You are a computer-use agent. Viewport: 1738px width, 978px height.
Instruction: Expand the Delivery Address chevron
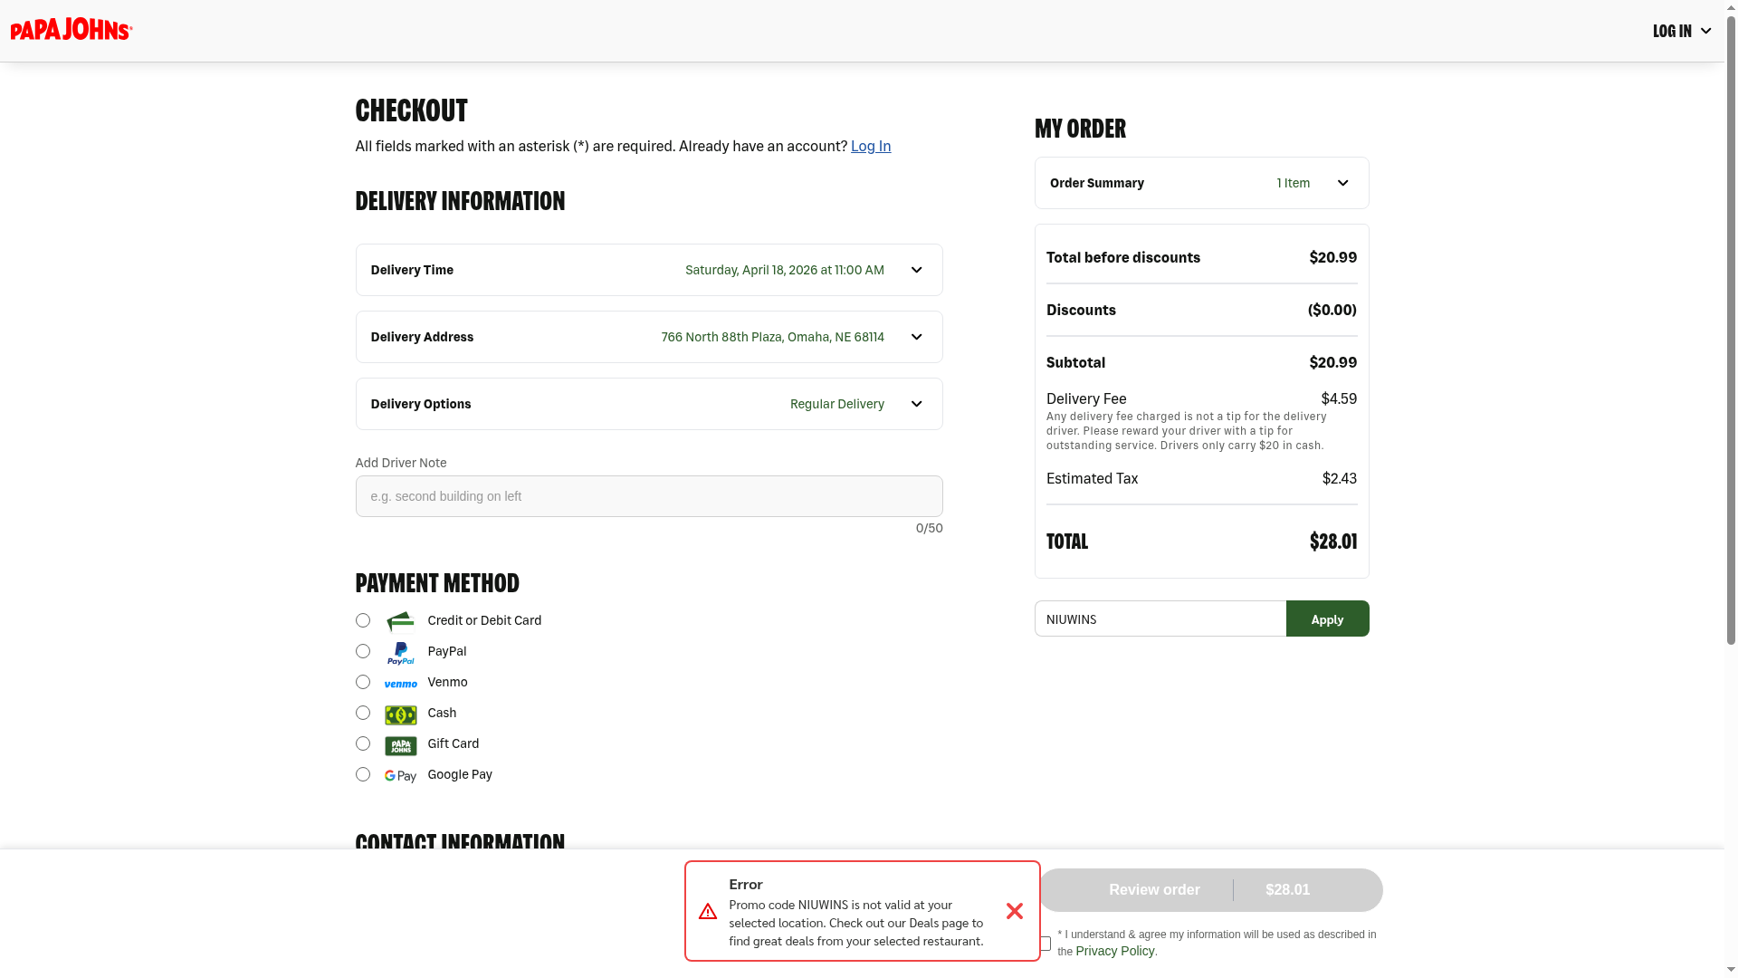tap(917, 337)
